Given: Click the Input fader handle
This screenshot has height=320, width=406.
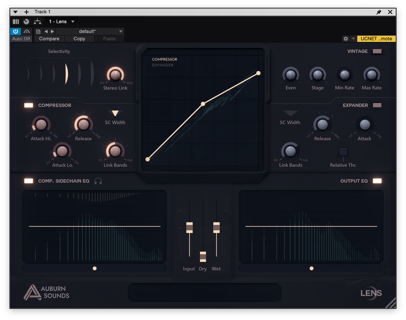Looking at the screenshot, I should click(190, 227).
